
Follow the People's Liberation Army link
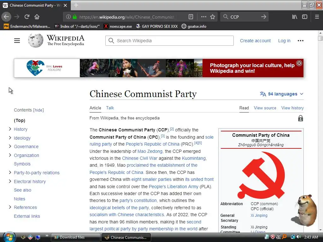click(173, 187)
